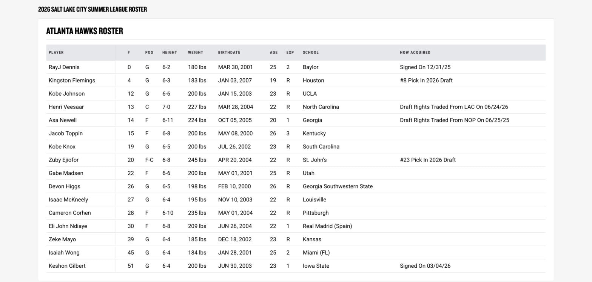
Task: Click position value F-C
Action: coord(150,160)
